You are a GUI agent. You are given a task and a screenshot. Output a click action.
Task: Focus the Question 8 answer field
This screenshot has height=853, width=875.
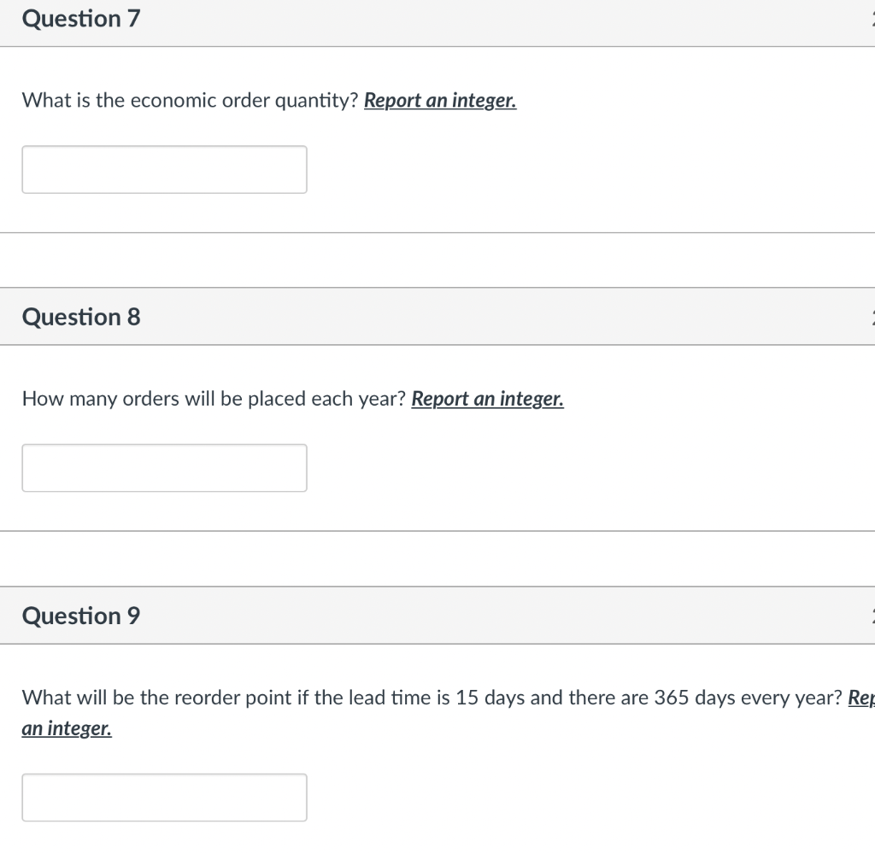(x=164, y=468)
